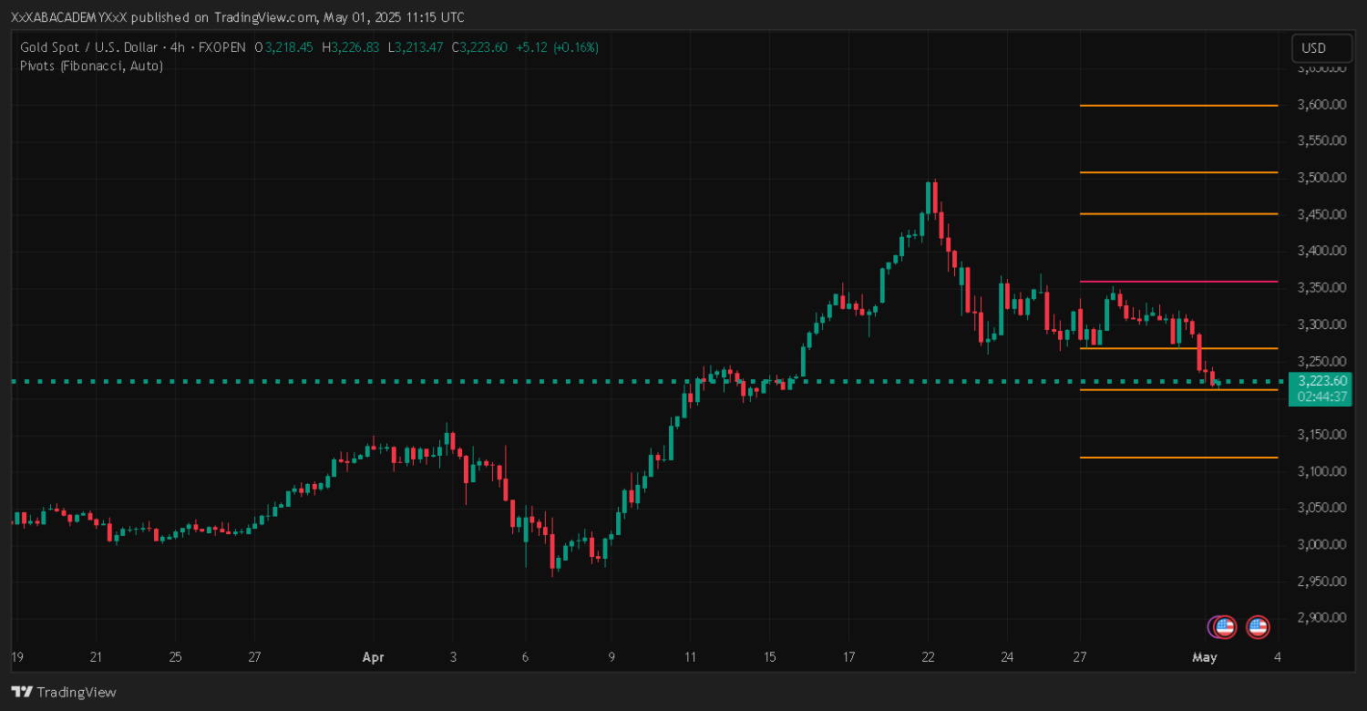1367x711 pixels.
Task: Open the USD currency selector
Action: (1313, 48)
